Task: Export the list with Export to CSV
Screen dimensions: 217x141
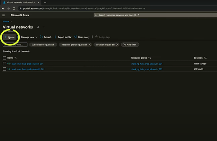Action: (63, 37)
